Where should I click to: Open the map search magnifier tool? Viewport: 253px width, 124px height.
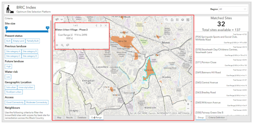[x=167, y=19]
